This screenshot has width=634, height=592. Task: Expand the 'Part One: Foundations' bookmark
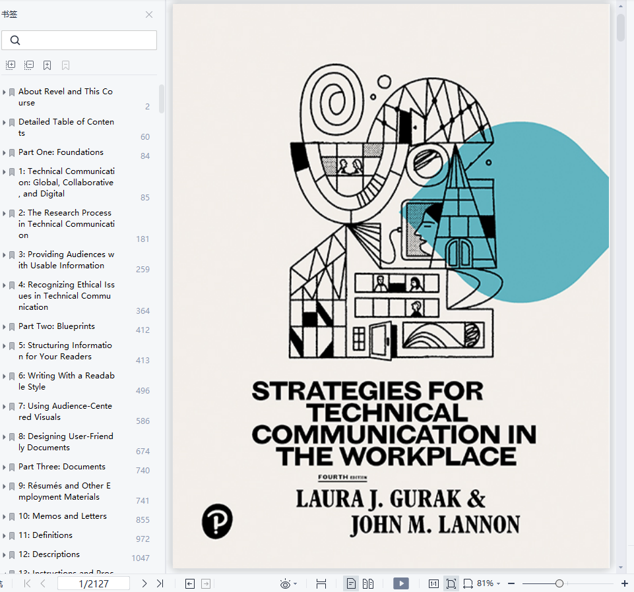pyautogui.click(x=4, y=153)
